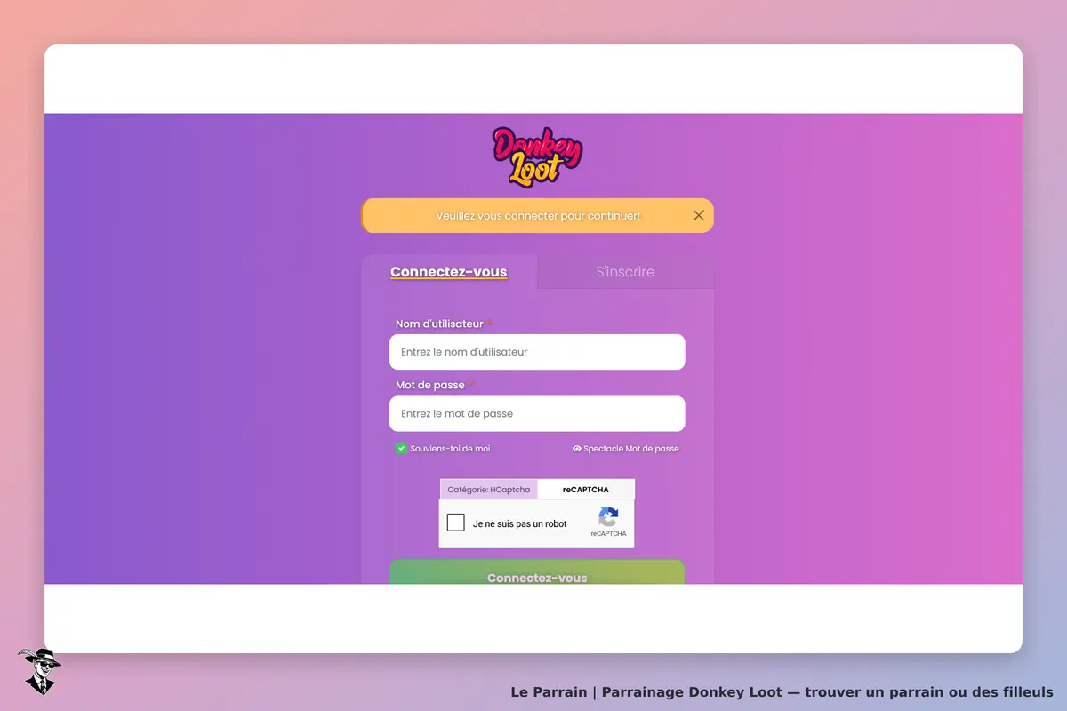
Task: Select the reCAPTCHA tab
Action: [586, 490]
